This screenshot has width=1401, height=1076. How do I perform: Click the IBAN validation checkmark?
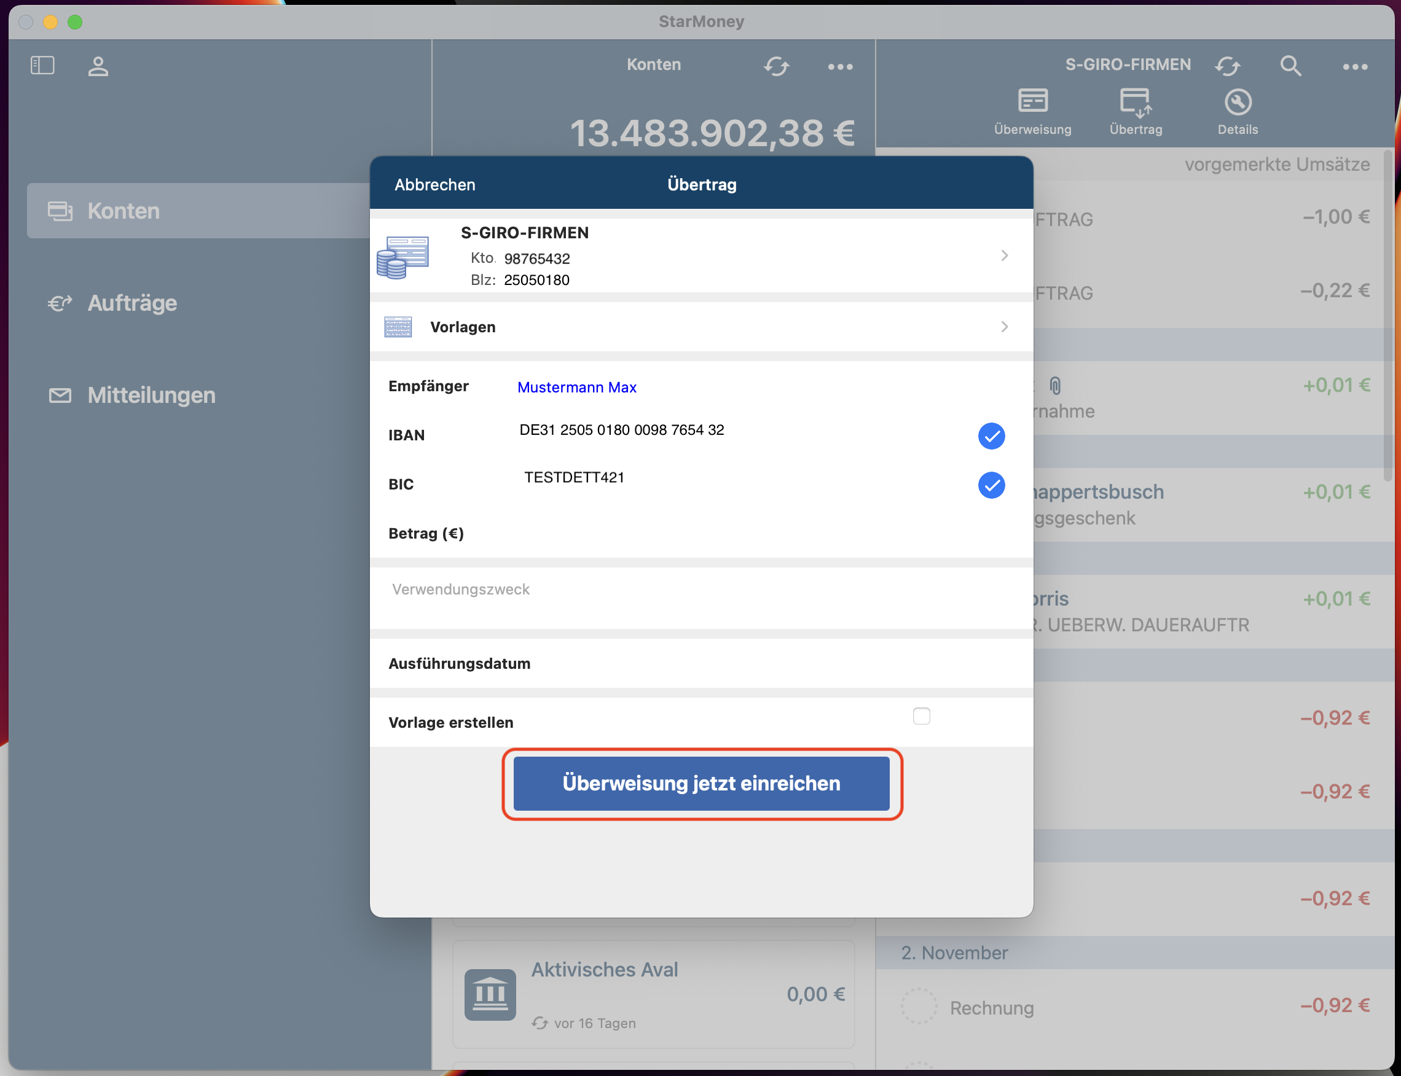point(991,436)
